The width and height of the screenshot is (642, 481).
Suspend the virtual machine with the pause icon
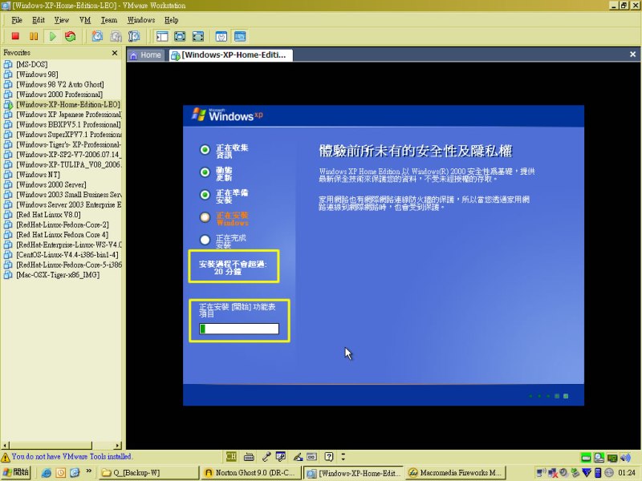(34, 36)
